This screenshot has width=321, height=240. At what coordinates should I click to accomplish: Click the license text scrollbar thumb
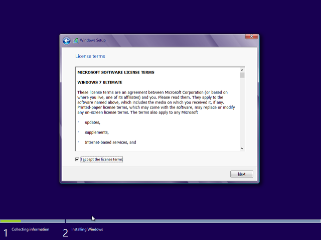242,75
